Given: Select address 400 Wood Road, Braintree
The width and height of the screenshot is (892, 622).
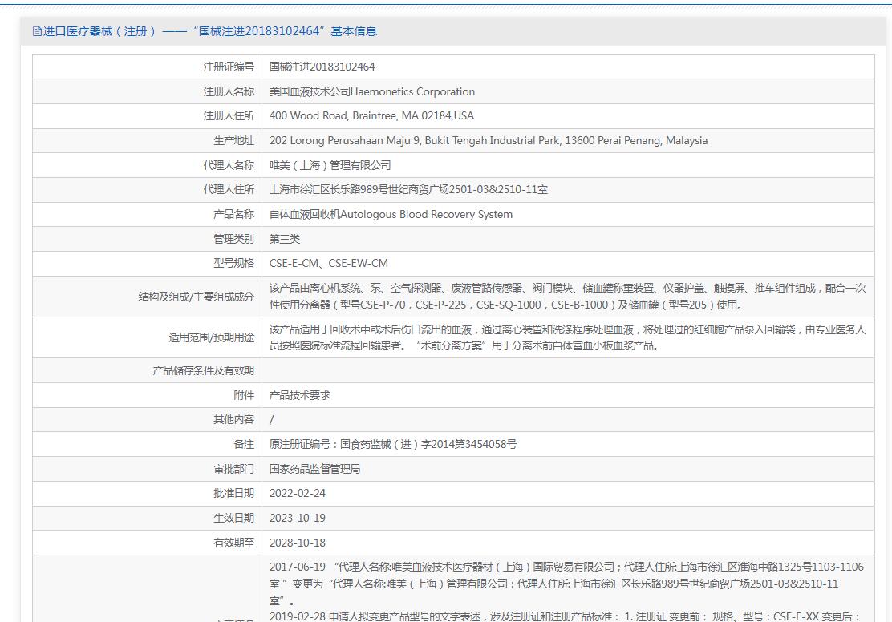Looking at the screenshot, I should (371, 116).
